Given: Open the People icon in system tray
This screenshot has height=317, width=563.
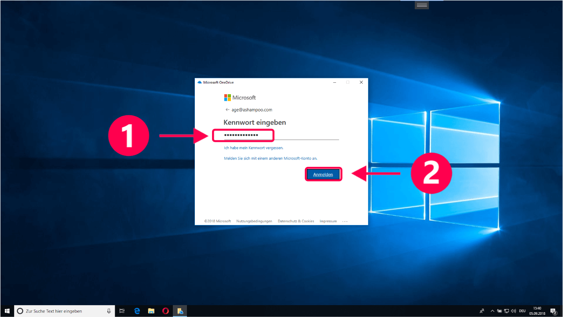Looking at the screenshot, I should click(x=483, y=311).
